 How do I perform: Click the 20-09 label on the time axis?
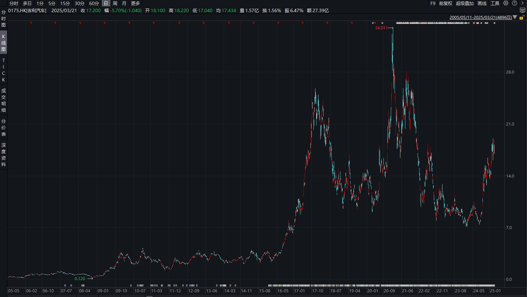tap(389, 291)
